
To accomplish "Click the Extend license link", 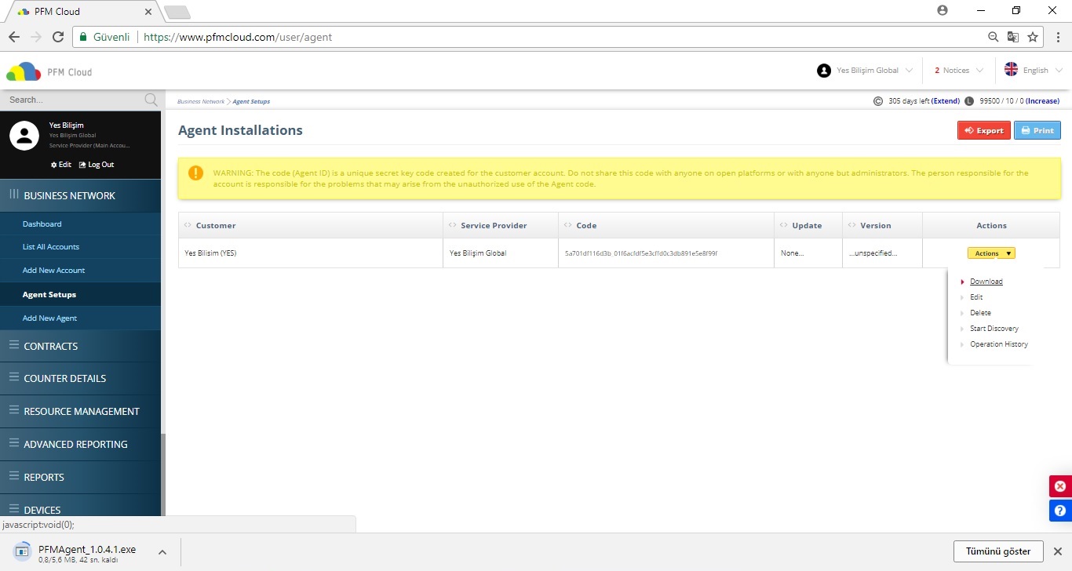I will point(945,101).
